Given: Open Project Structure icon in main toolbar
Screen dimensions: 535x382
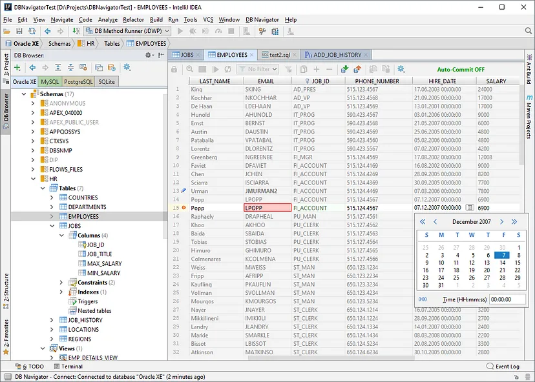Looking at the screenshot, I should pos(275,32).
